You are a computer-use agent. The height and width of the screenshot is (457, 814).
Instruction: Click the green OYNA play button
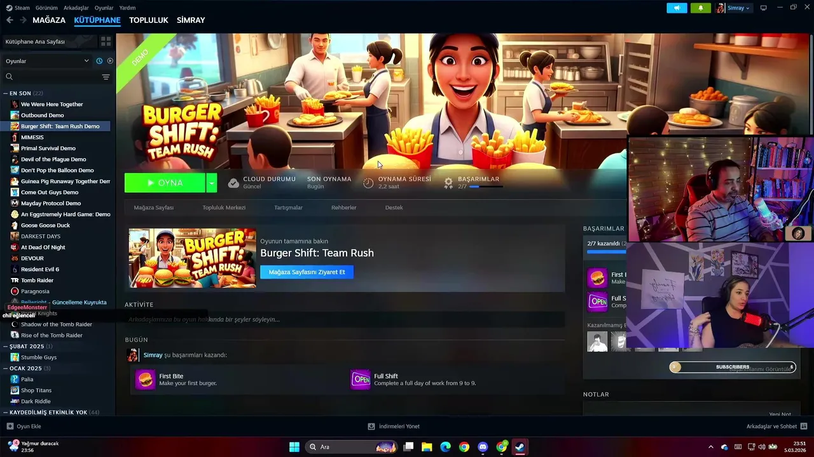pos(165,183)
